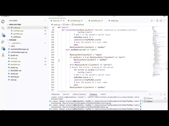Close the main.py editor tab

64,20
